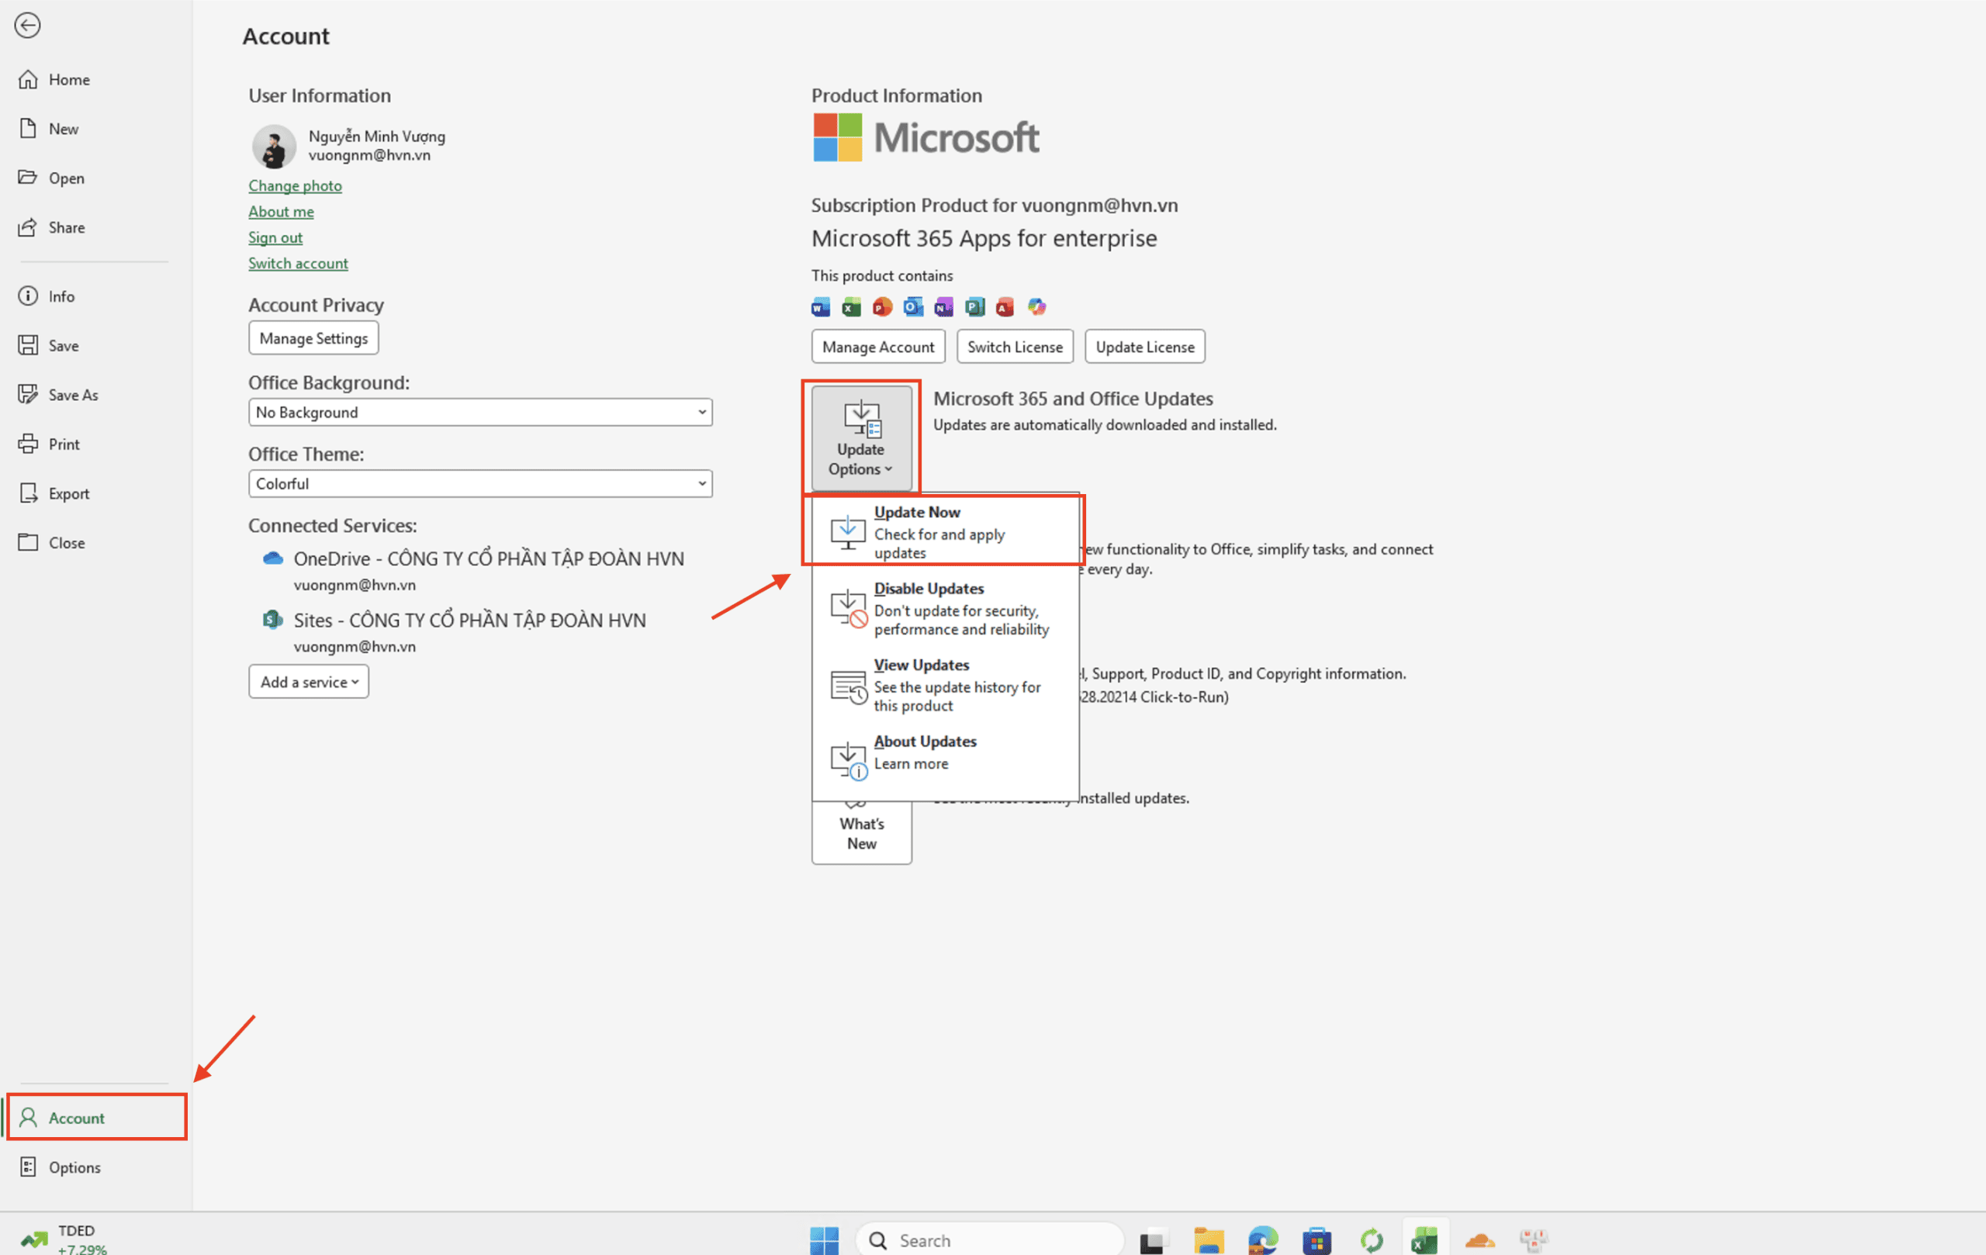Select Disable Updates from the menu

[945, 609]
